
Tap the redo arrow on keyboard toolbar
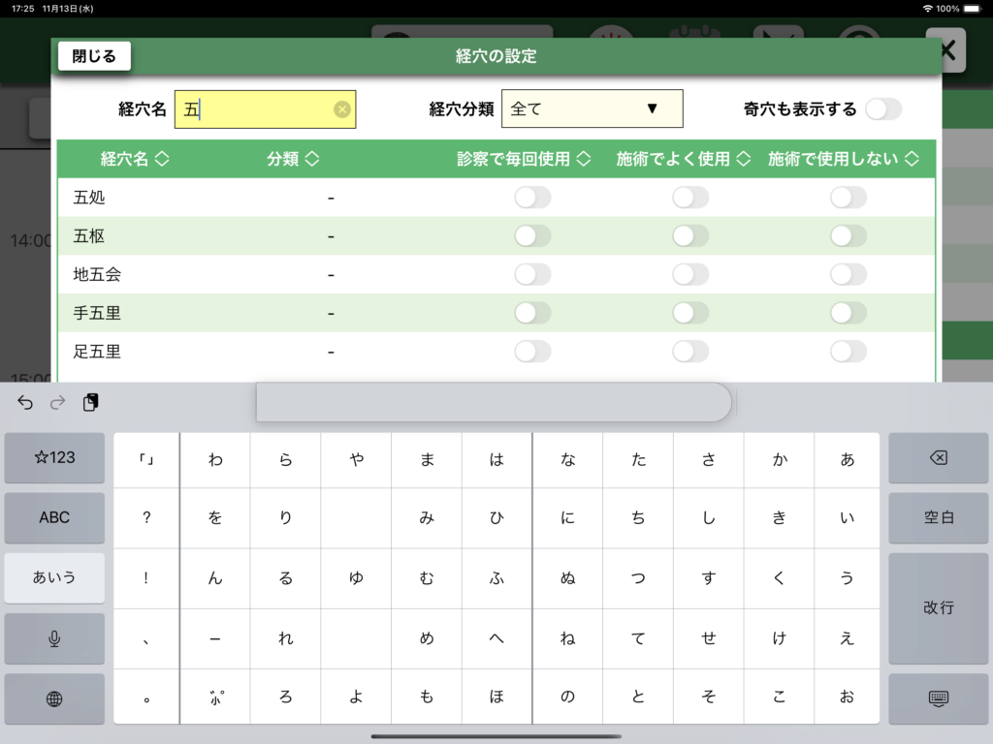(58, 402)
